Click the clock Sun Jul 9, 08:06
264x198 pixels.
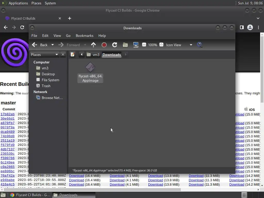tap(250, 3)
